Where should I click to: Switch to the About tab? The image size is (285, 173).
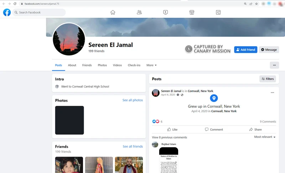pyautogui.click(x=72, y=65)
